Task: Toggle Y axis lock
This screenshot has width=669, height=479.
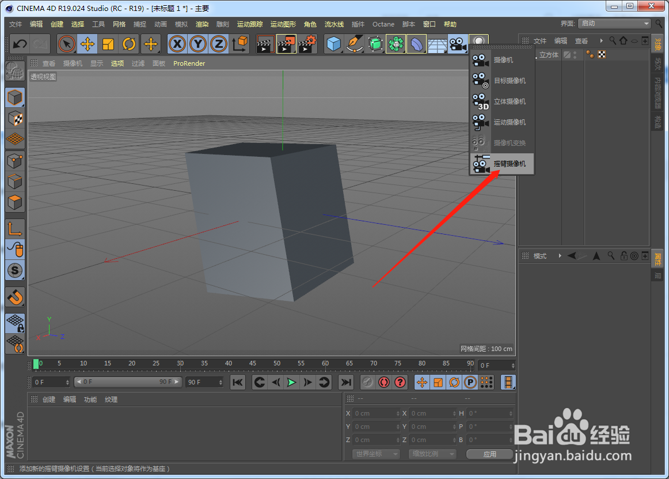Action: [198, 44]
